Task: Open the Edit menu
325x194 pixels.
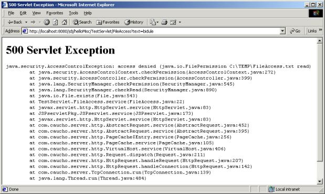Action: [x=23, y=13]
